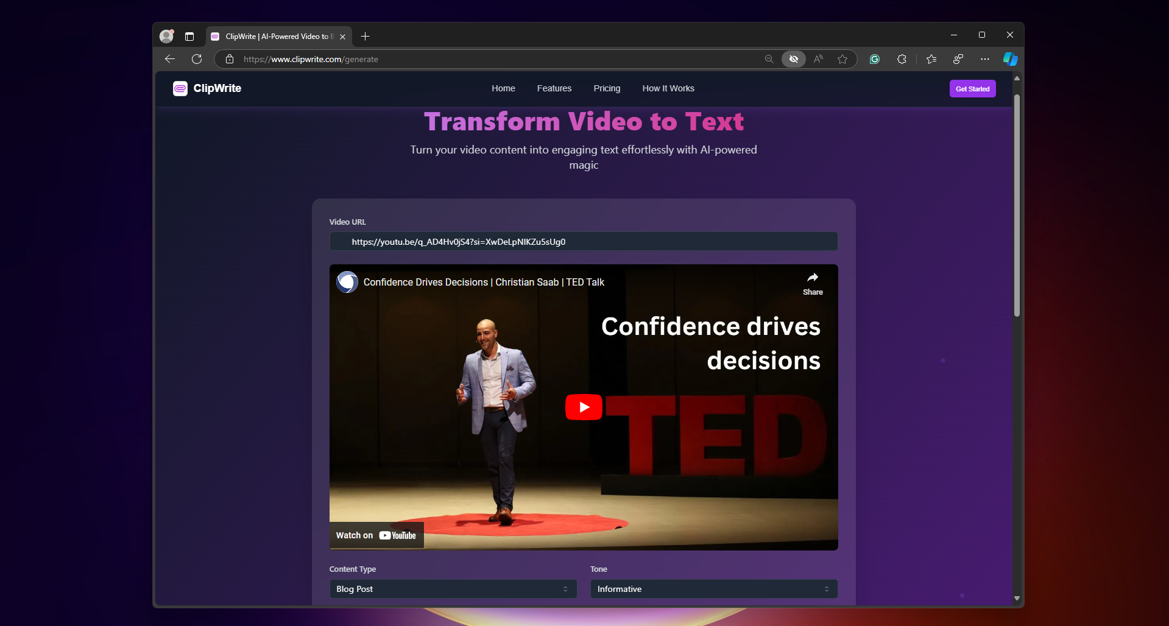Click the TED channel avatar in video

[x=347, y=282]
